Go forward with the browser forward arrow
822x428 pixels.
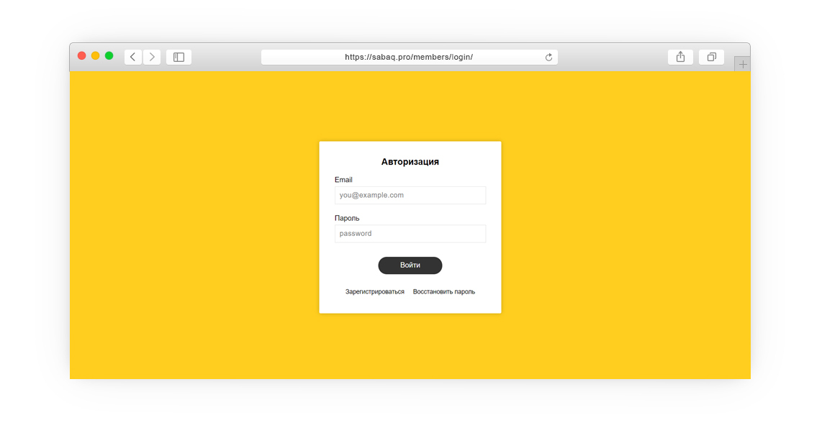point(152,57)
